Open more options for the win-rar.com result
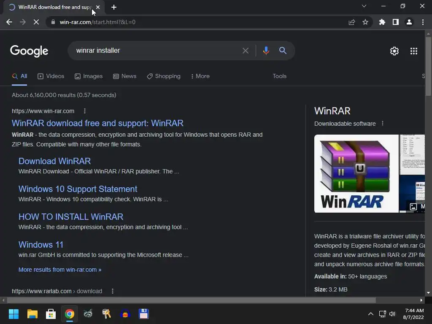This screenshot has height=324, width=432. click(85, 111)
